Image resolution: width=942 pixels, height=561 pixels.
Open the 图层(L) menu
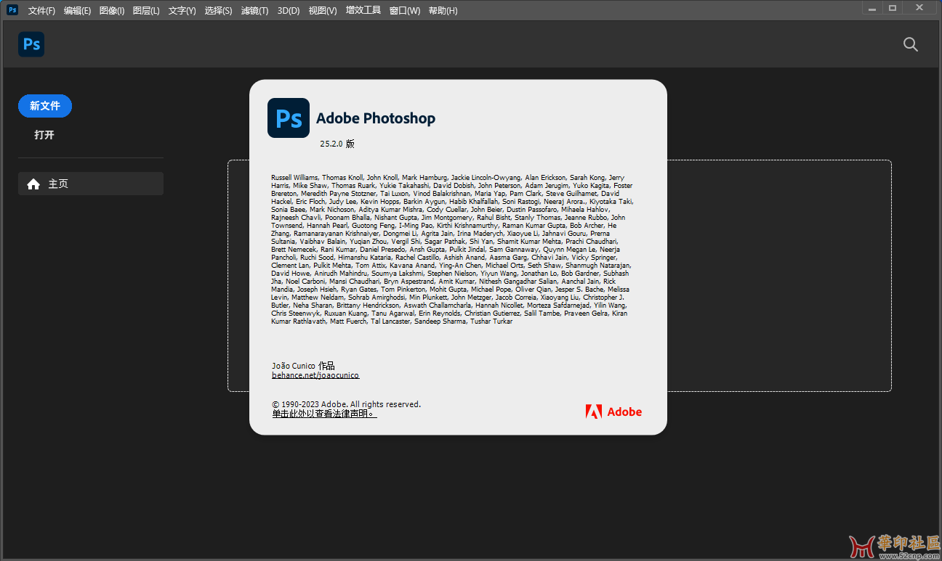coord(146,10)
